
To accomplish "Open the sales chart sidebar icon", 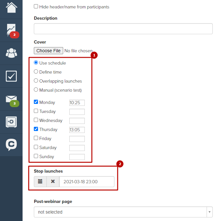I will pos(11,30).
